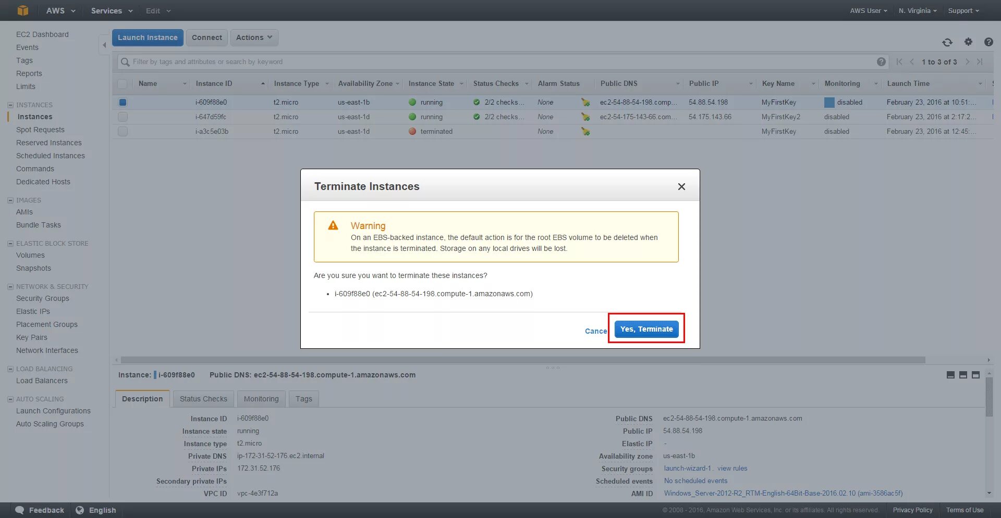Collapse the INSTANCES sidebar section
Image resolution: width=1001 pixels, height=518 pixels.
click(10, 105)
